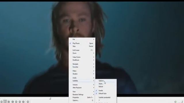Expand the Video Frame submenu arrow
Image resolution: width=184 pixels, height=103 pixels.
(x=94, y=57)
